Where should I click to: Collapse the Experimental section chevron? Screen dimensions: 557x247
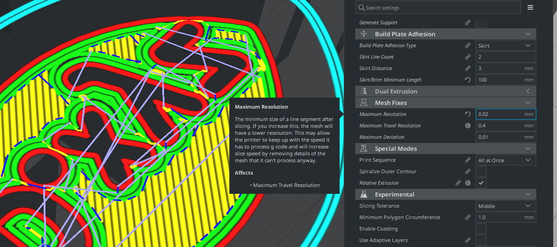coord(528,194)
